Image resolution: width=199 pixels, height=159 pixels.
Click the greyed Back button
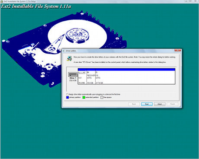click(134, 104)
